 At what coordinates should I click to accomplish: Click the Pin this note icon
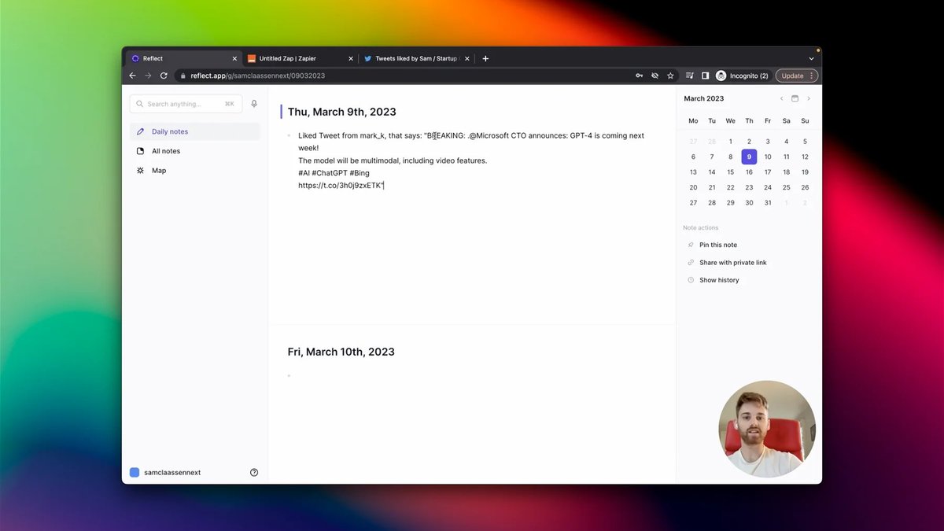[690, 245]
